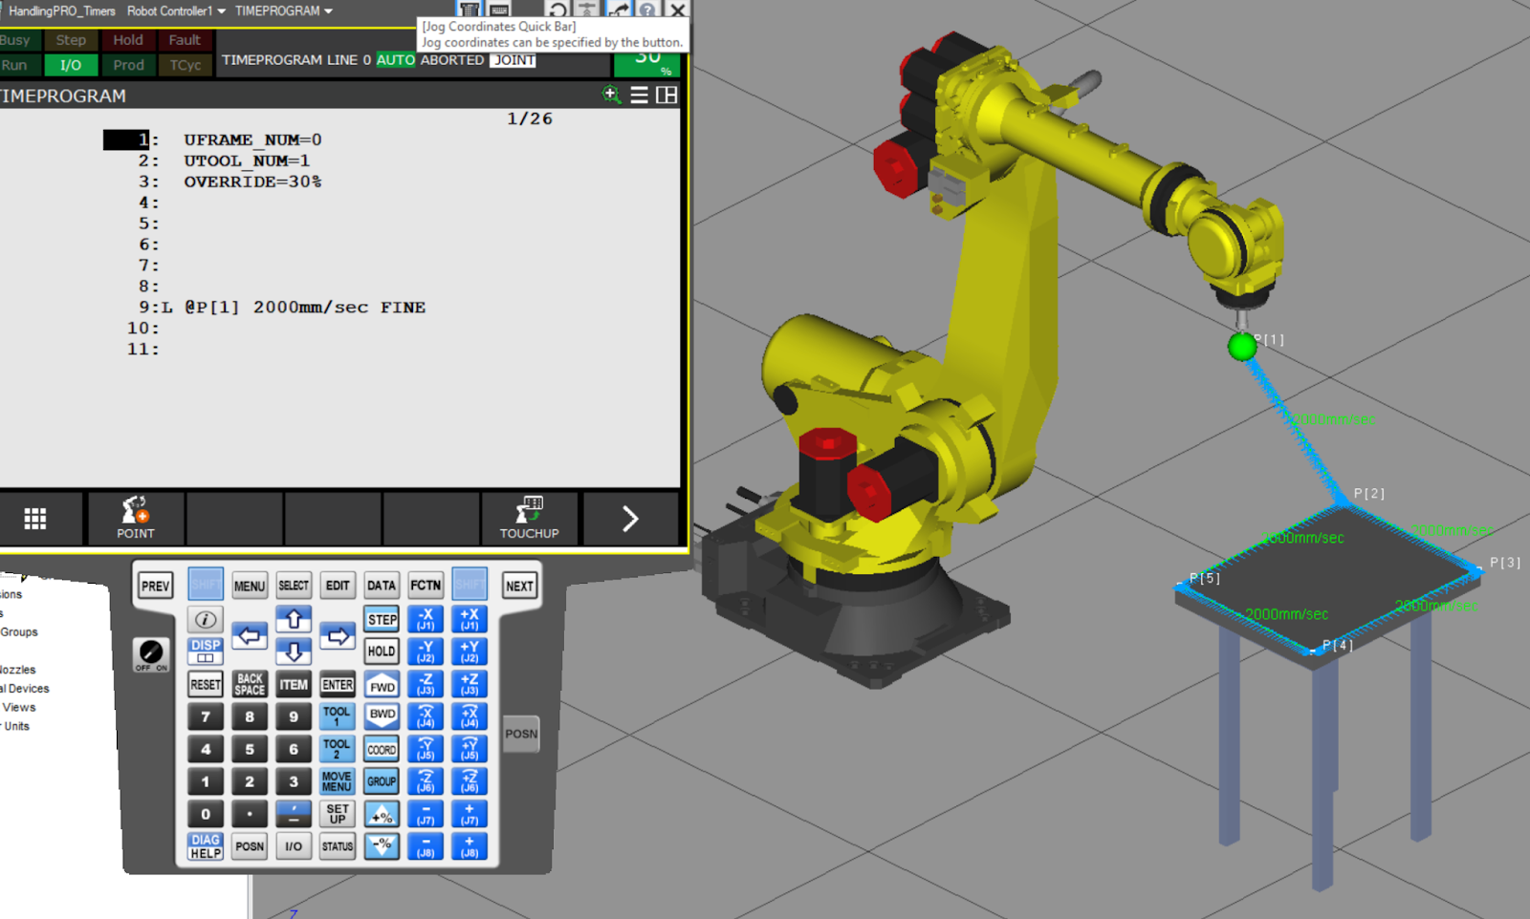Click the NEXT key on keypad

tap(519, 586)
